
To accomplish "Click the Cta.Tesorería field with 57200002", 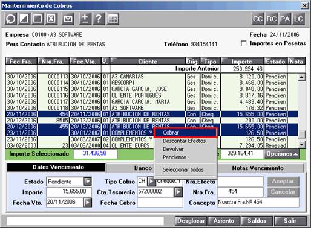I will [155, 192].
